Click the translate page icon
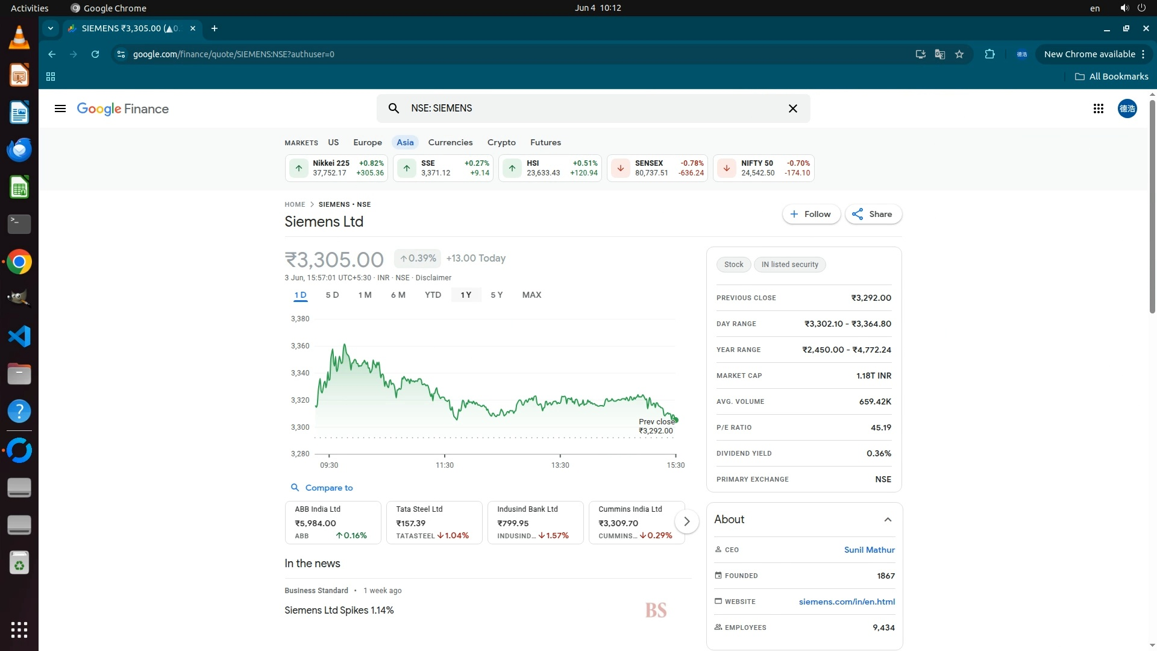This screenshot has width=1157, height=651. pyautogui.click(x=939, y=54)
